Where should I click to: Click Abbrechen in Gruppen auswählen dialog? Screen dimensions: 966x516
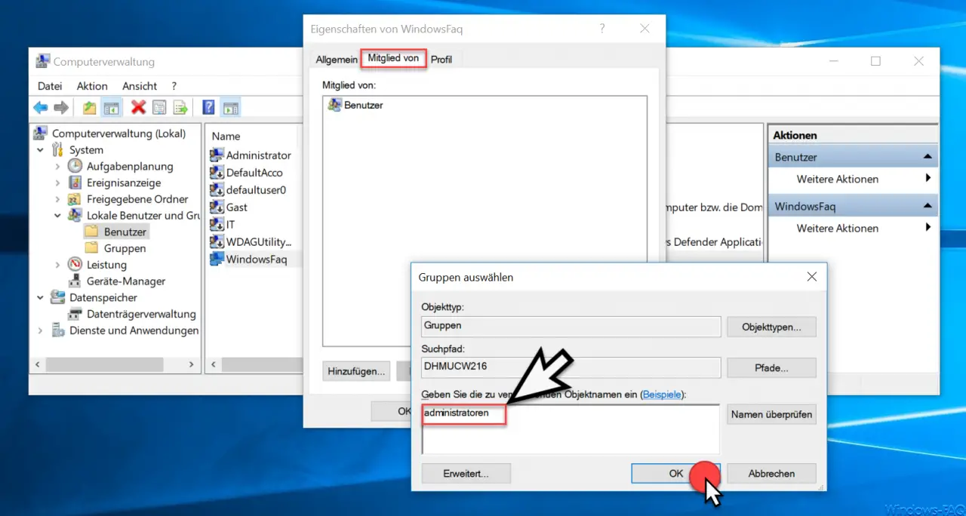771,474
